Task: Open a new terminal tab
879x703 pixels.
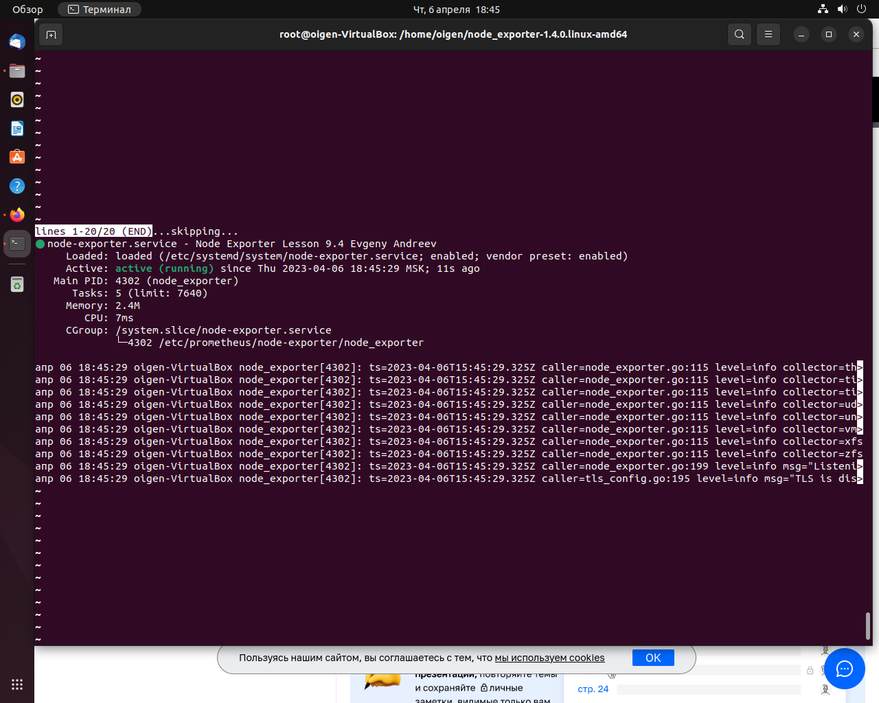Action: 50,34
